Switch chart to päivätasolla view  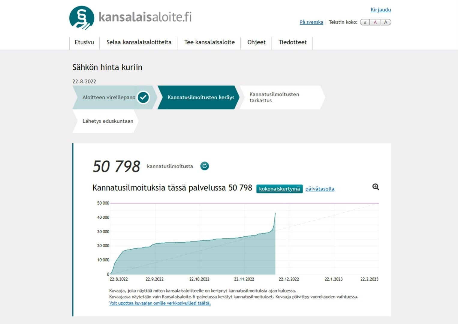pos(320,189)
